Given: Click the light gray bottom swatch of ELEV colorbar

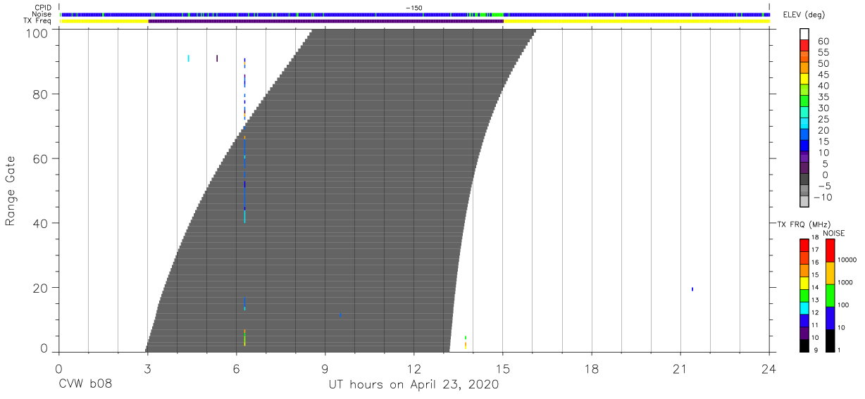Looking at the screenshot, I should [804, 203].
